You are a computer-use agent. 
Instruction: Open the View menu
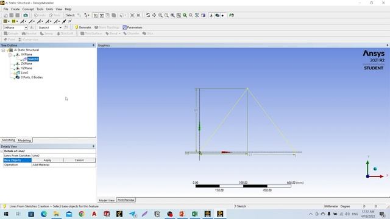[58, 9]
